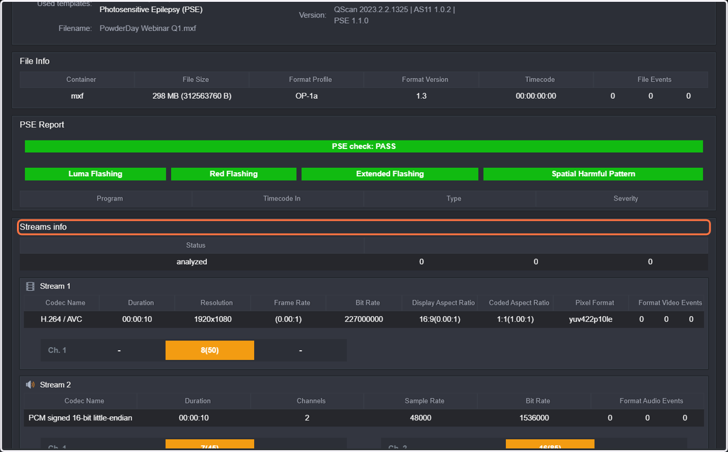
Task: Select the 16:9(0.00:1) aspect ratio value
Action: pos(440,319)
